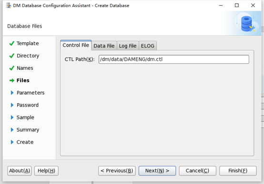Select the Names step in sidebar
The width and height of the screenshot is (264, 184).
coord(25,68)
